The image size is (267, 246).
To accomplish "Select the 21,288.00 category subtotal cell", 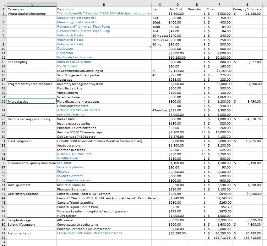I will coord(247,13).
